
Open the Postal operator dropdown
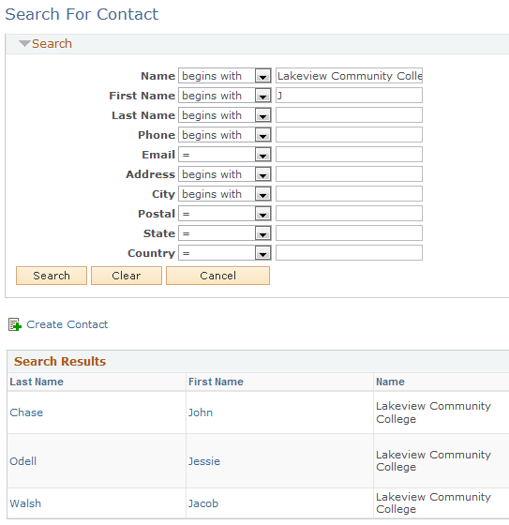(225, 214)
